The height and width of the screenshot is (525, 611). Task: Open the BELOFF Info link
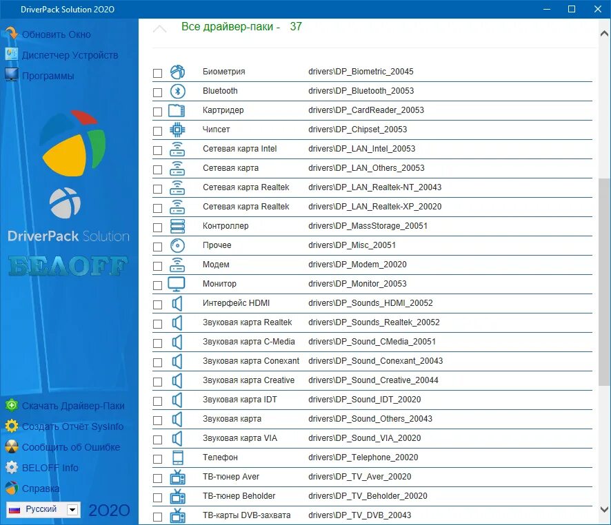(x=50, y=468)
